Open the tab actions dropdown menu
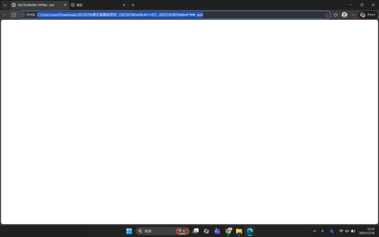Screen dimensions: 379x237 (x=5, y=5)
